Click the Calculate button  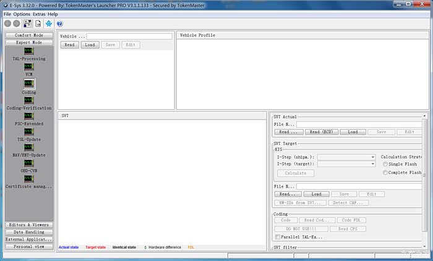click(296, 173)
